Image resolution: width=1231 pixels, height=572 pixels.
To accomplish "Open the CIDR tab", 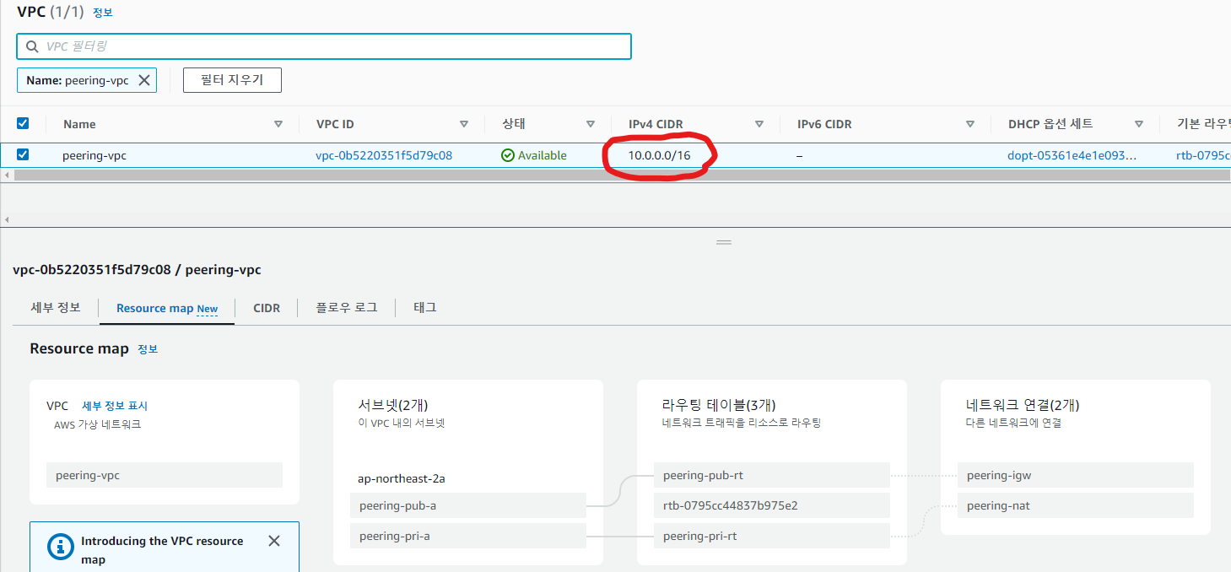I will (267, 308).
